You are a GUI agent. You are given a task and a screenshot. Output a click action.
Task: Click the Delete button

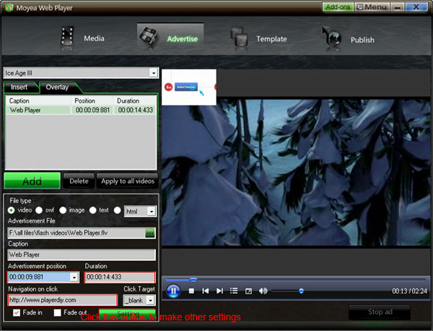[x=79, y=181]
